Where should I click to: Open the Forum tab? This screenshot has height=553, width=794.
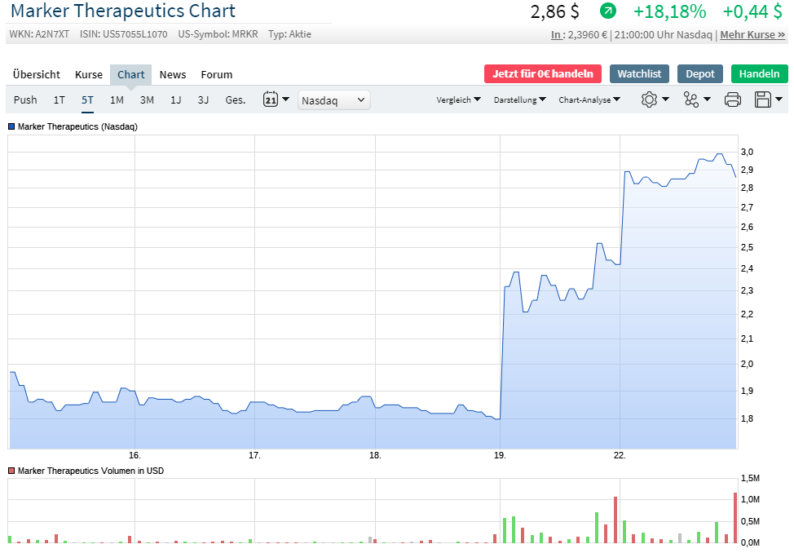[x=216, y=74]
